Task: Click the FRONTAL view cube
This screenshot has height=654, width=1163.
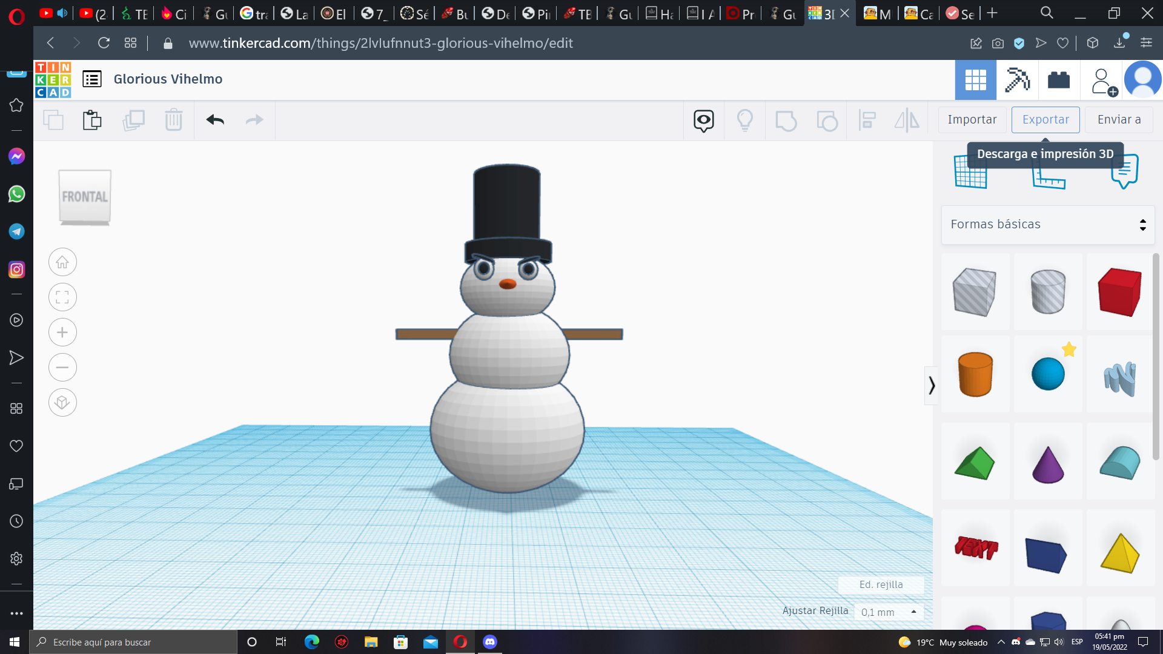Action: pos(85,197)
